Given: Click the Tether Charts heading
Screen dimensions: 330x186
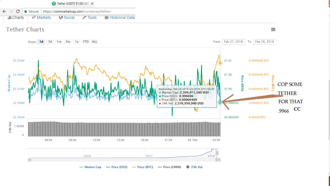Looking at the screenshot, I should pyautogui.click(x=25, y=29).
